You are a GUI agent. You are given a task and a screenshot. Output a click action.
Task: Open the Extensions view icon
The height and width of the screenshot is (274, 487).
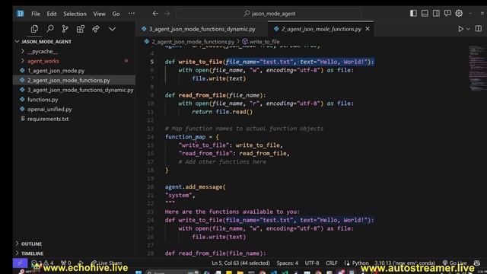point(81,29)
